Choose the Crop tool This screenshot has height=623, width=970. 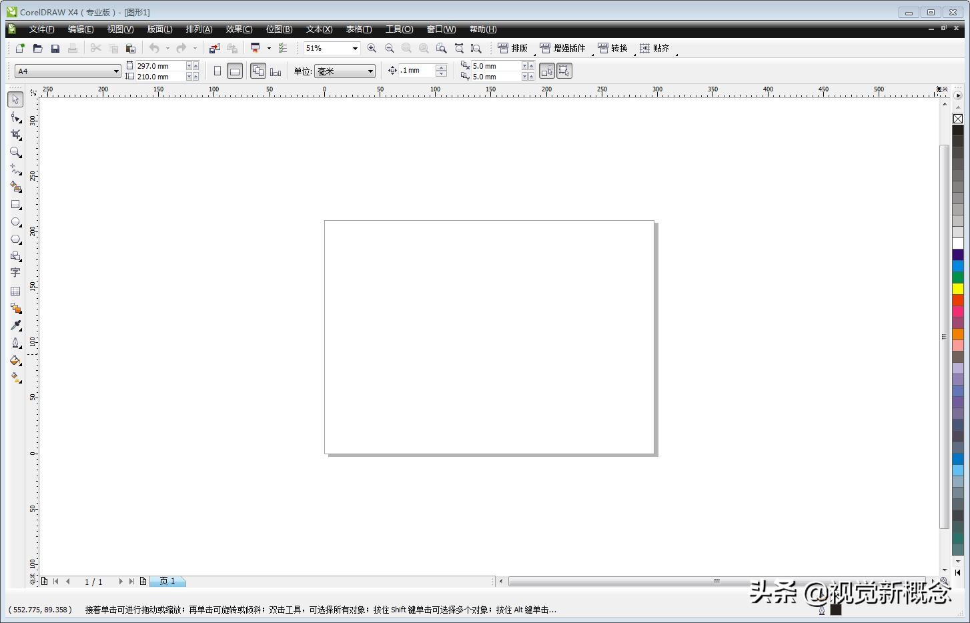[x=15, y=135]
